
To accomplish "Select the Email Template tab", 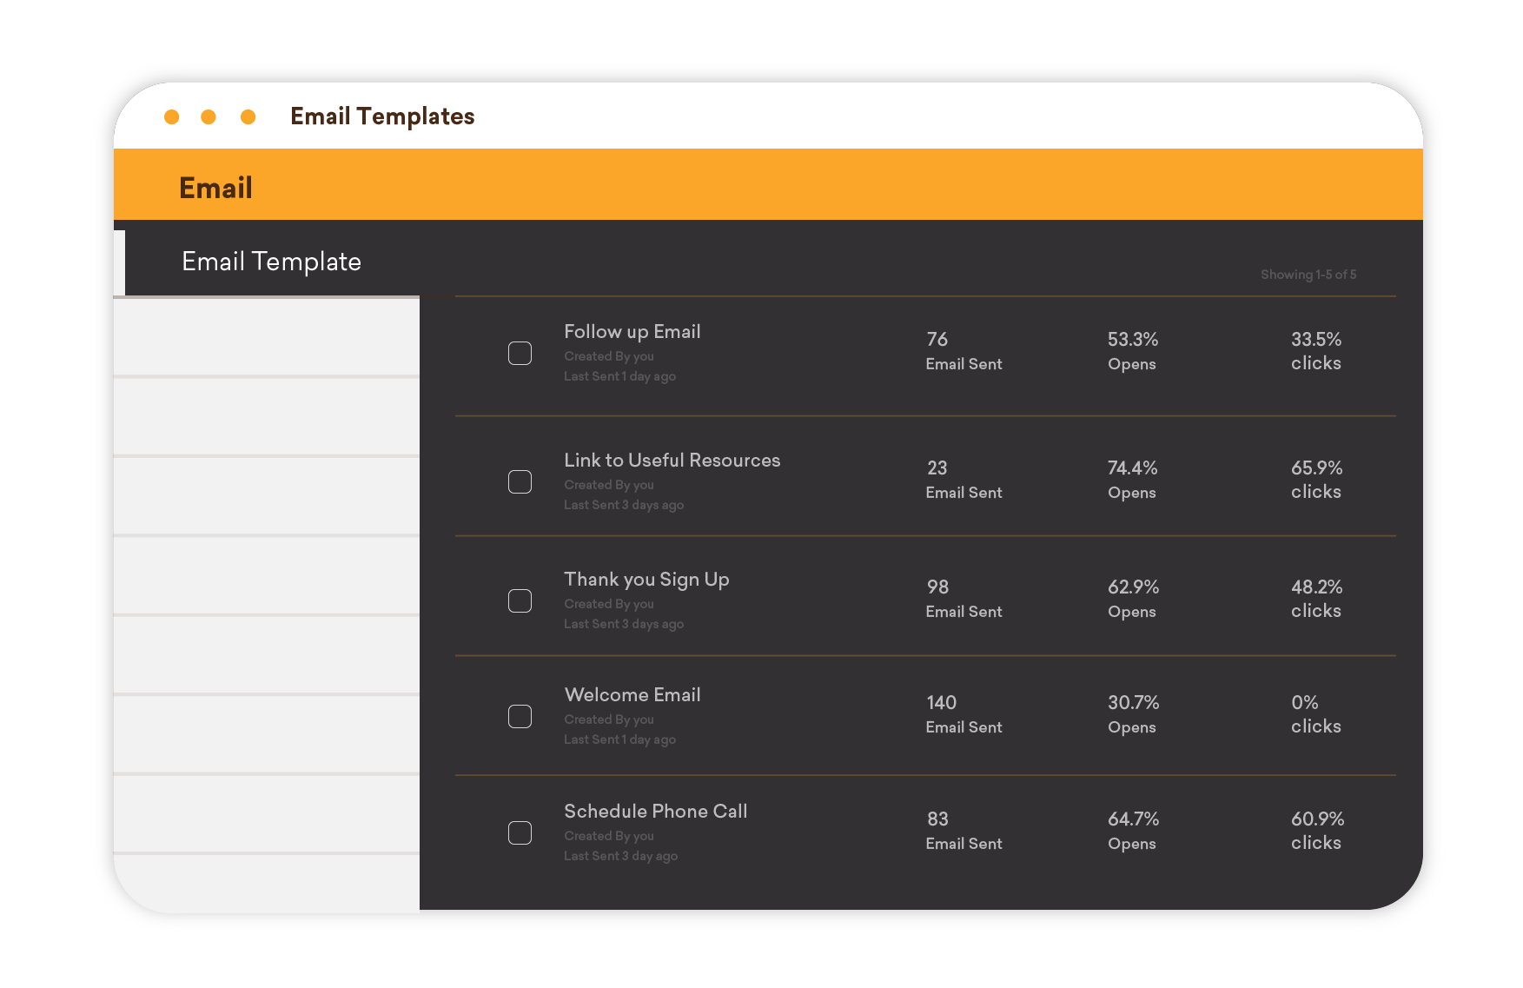I will [x=271, y=262].
